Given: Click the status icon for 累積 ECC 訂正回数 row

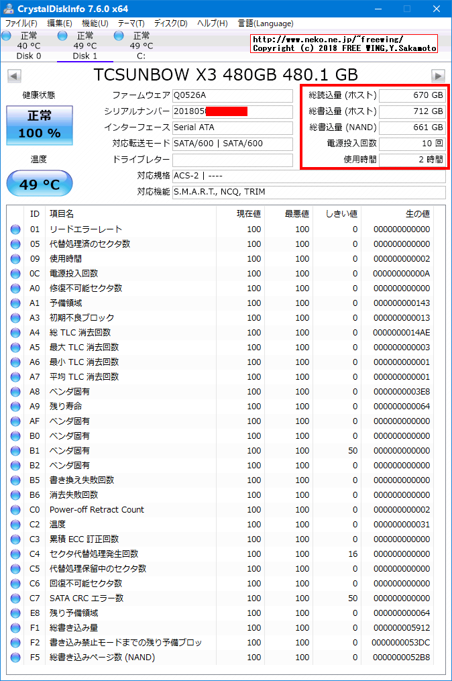Looking at the screenshot, I should point(15,539).
